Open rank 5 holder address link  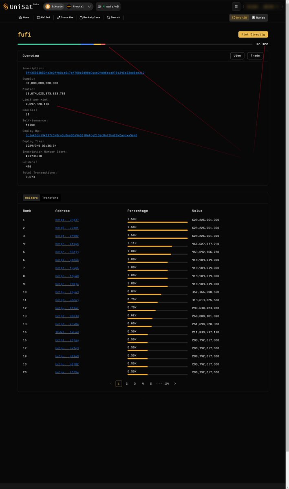click(67, 252)
